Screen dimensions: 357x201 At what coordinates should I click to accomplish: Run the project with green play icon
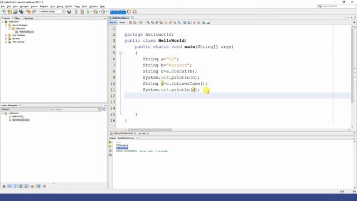pos(88,12)
